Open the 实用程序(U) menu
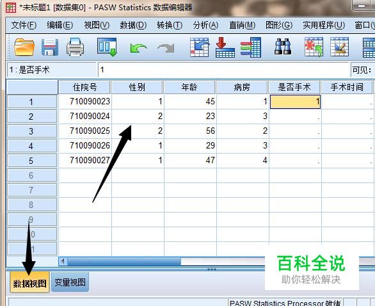375x306 pixels. click(x=324, y=25)
